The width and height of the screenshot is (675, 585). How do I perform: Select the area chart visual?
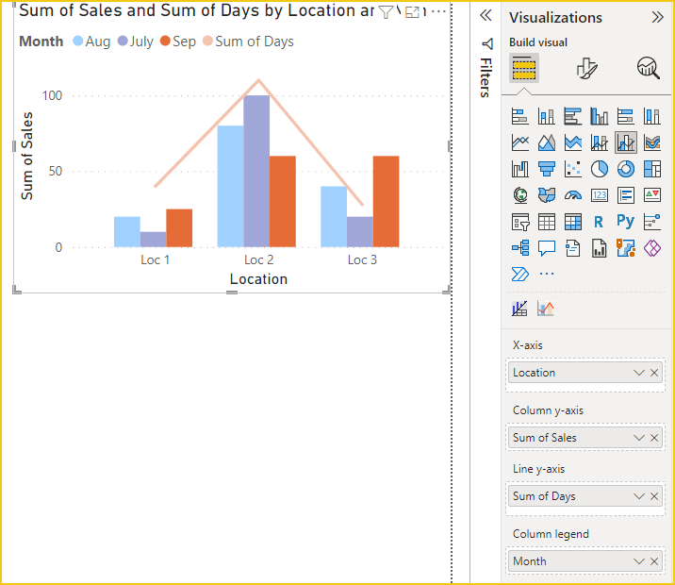point(546,142)
